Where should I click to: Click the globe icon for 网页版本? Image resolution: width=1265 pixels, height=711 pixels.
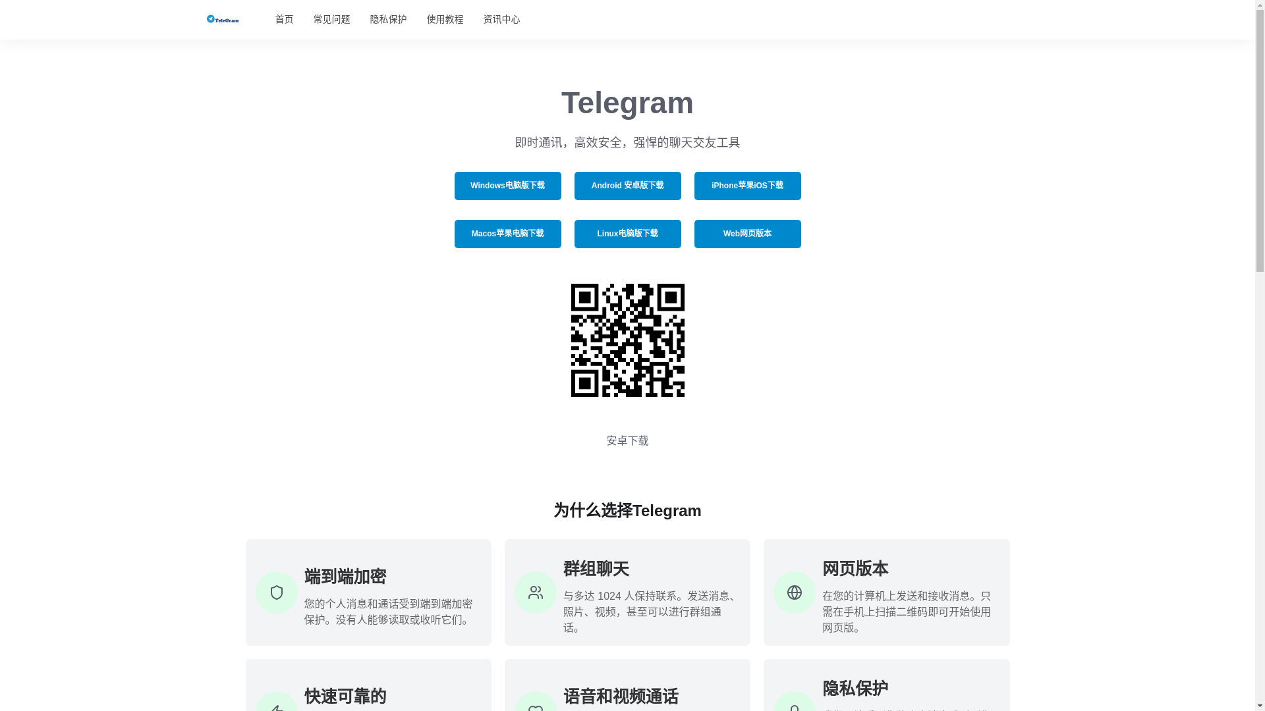[x=794, y=592]
